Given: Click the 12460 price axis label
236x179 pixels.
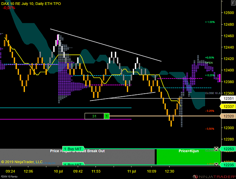Looking at the screenshot, I should coord(229,36).
